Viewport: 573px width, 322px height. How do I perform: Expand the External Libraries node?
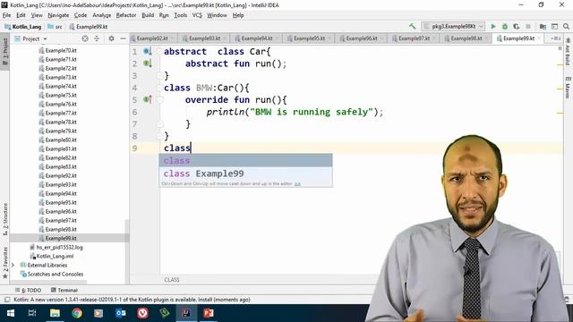coord(13,265)
